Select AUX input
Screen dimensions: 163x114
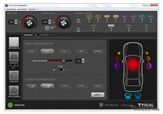[81, 51]
